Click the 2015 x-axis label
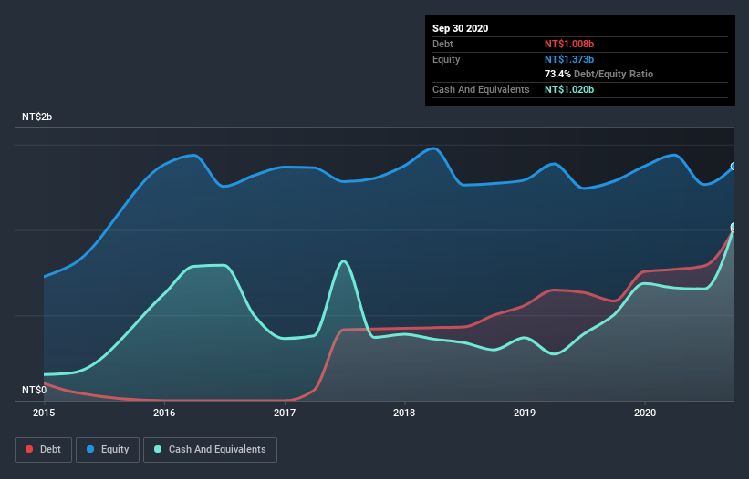749x479 pixels. pyautogui.click(x=44, y=413)
